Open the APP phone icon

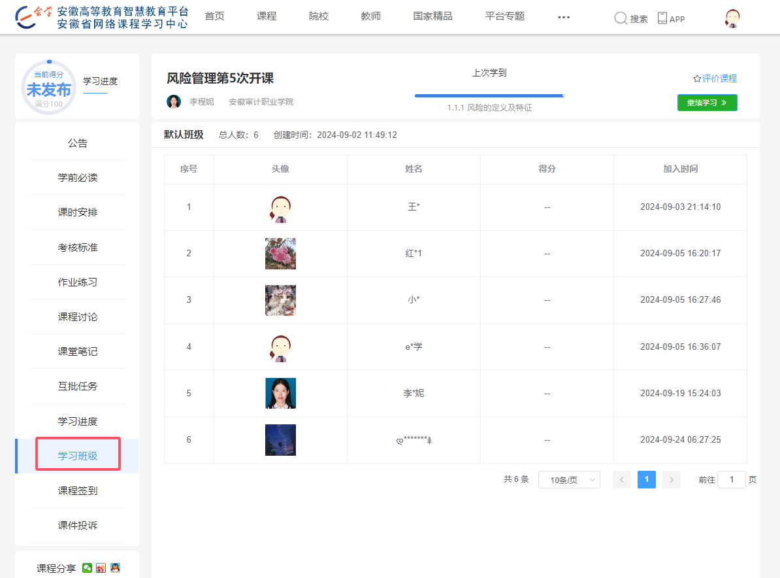pyautogui.click(x=662, y=18)
